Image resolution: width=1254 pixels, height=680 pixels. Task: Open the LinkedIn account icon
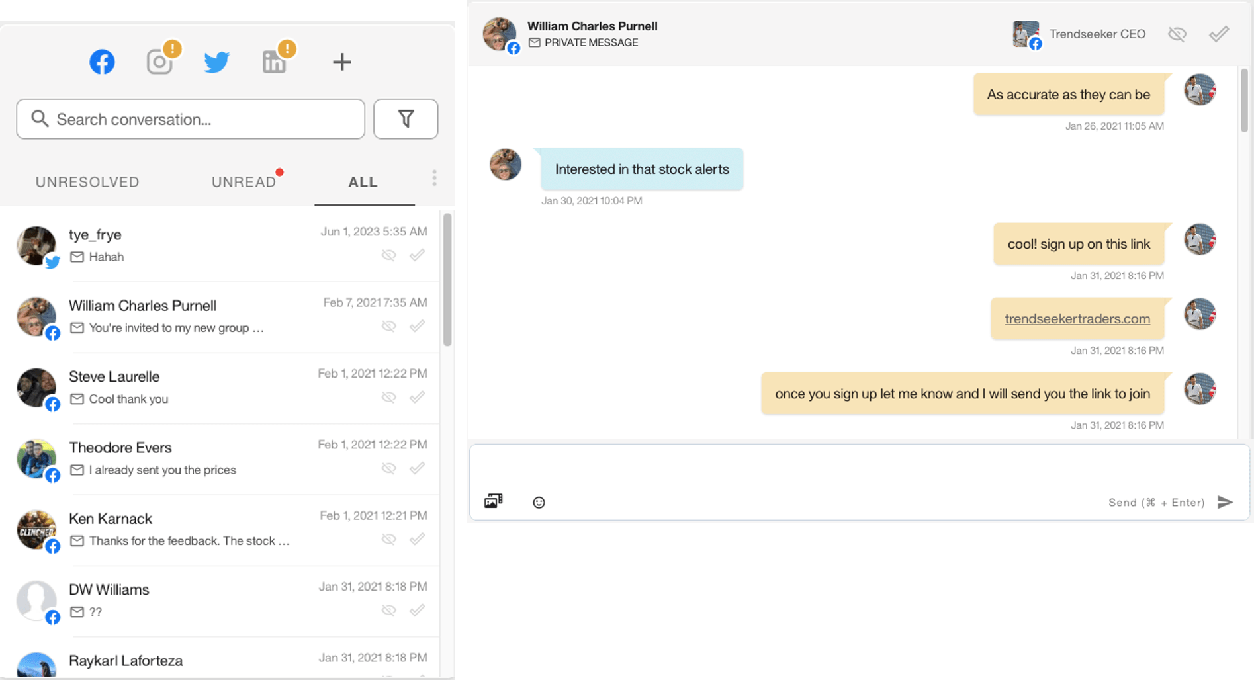coord(274,62)
